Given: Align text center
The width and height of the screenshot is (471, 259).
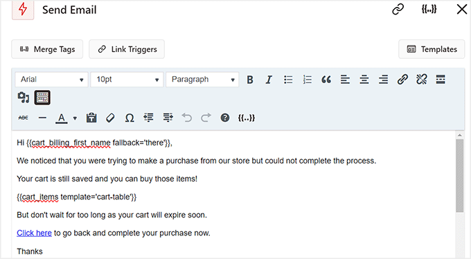Looking at the screenshot, I should coord(364,80).
